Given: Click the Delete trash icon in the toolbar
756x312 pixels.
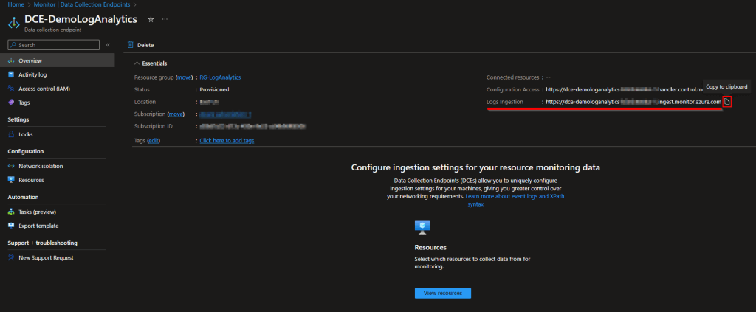Looking at the screenshot, I should coord(131,45).
